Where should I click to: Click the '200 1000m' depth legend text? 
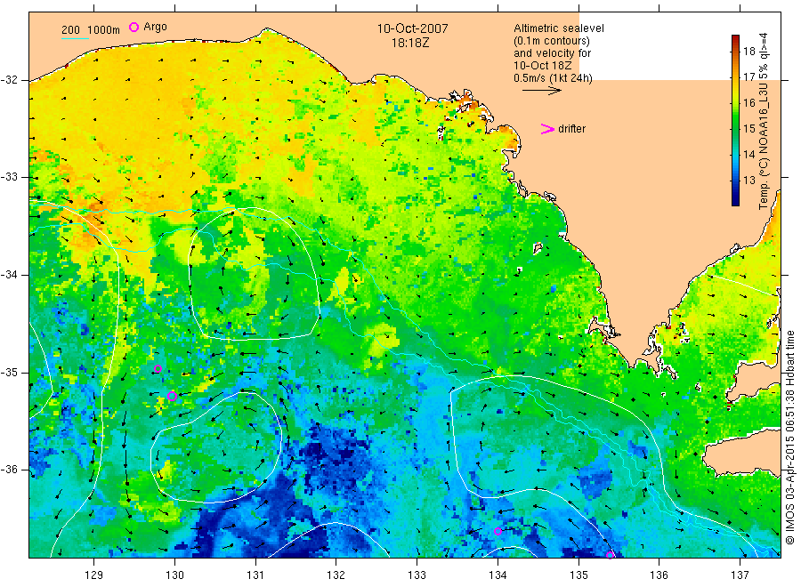pos(91,30)
